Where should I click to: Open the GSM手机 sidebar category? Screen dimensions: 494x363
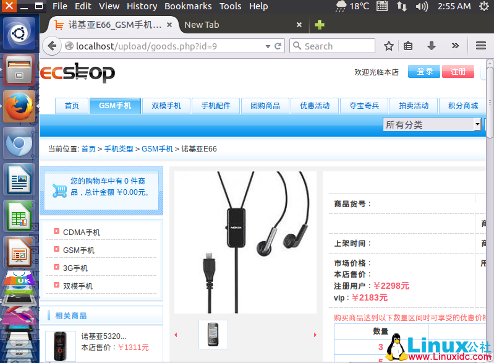[x=79, y=250]
